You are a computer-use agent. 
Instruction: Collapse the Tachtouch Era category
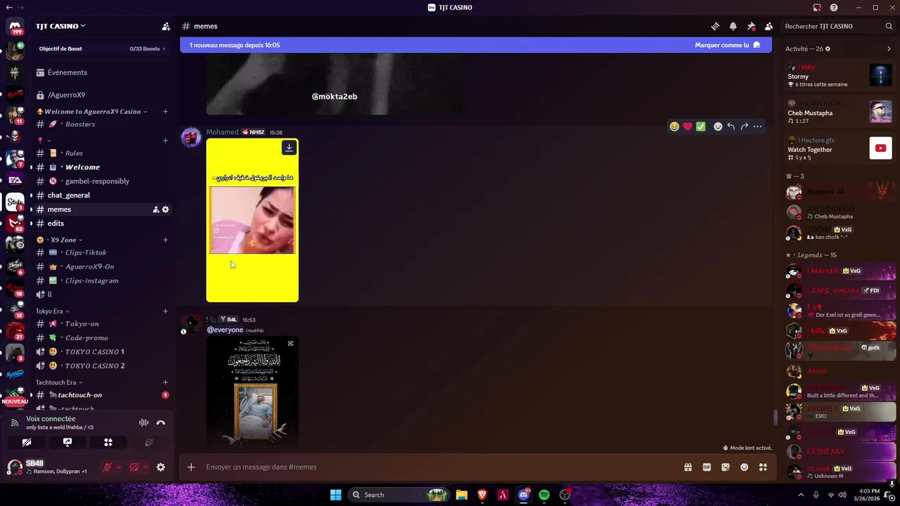(x=59, y=382)
